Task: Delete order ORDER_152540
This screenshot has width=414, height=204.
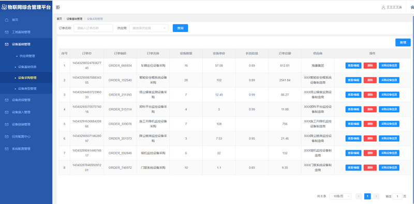Action: 370,80
